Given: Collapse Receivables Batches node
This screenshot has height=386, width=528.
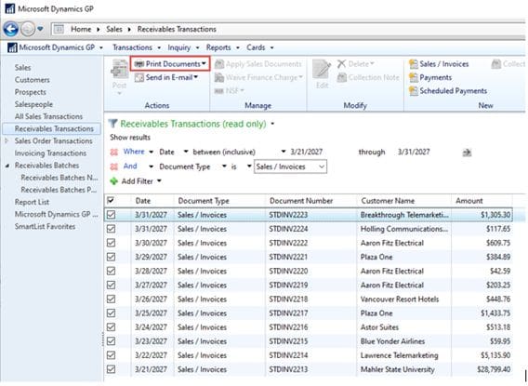Looking at the screenshot, I should (x=7, y=166).
